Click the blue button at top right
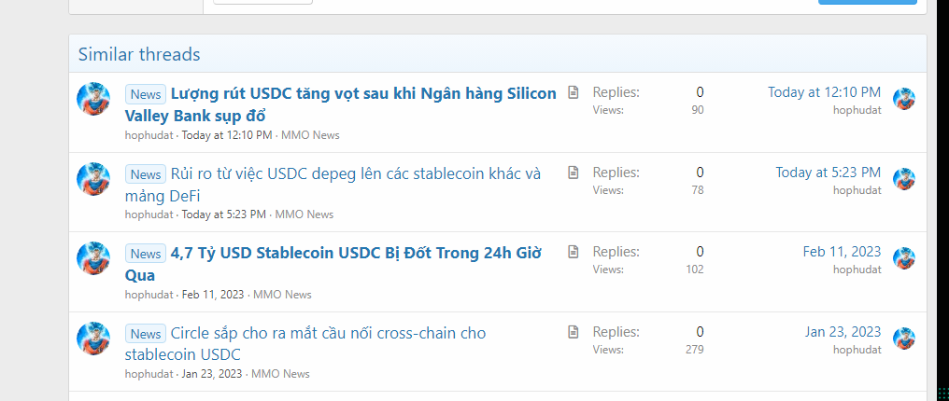 [867, 3]
